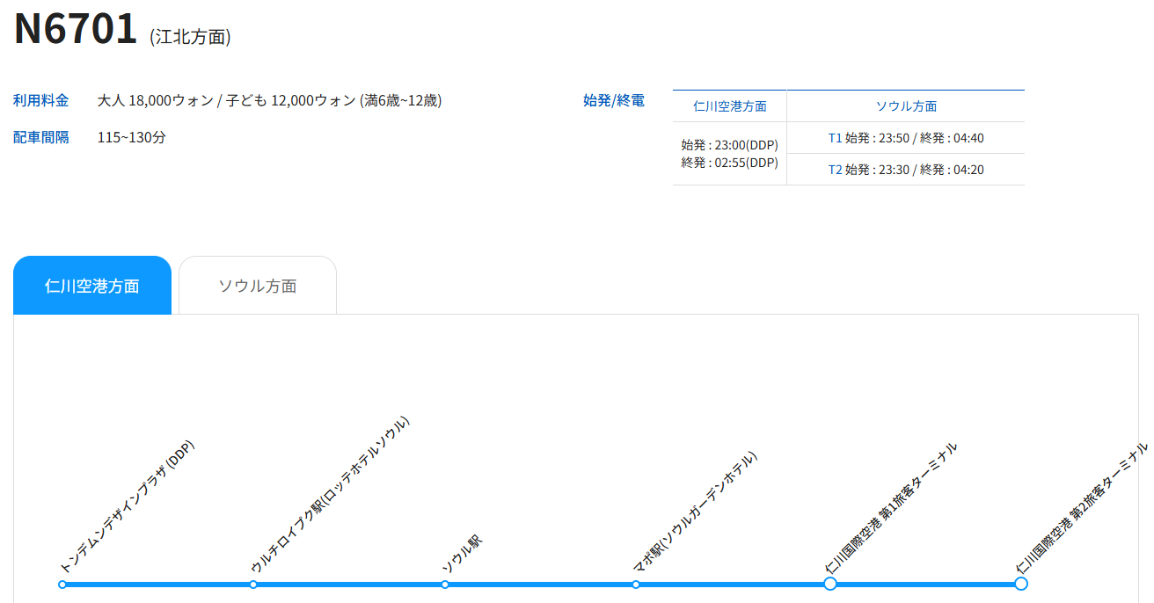Click the ソウル方面 timetable column header
Viewport: 1154px width, 603px height.
click(x=906, y=106)
